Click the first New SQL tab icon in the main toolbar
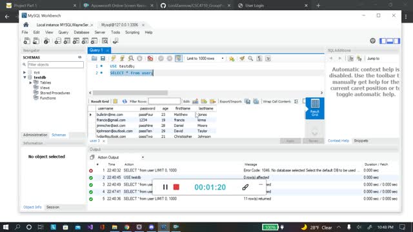Viewport: 413px width, 232px height. [26, 41]
